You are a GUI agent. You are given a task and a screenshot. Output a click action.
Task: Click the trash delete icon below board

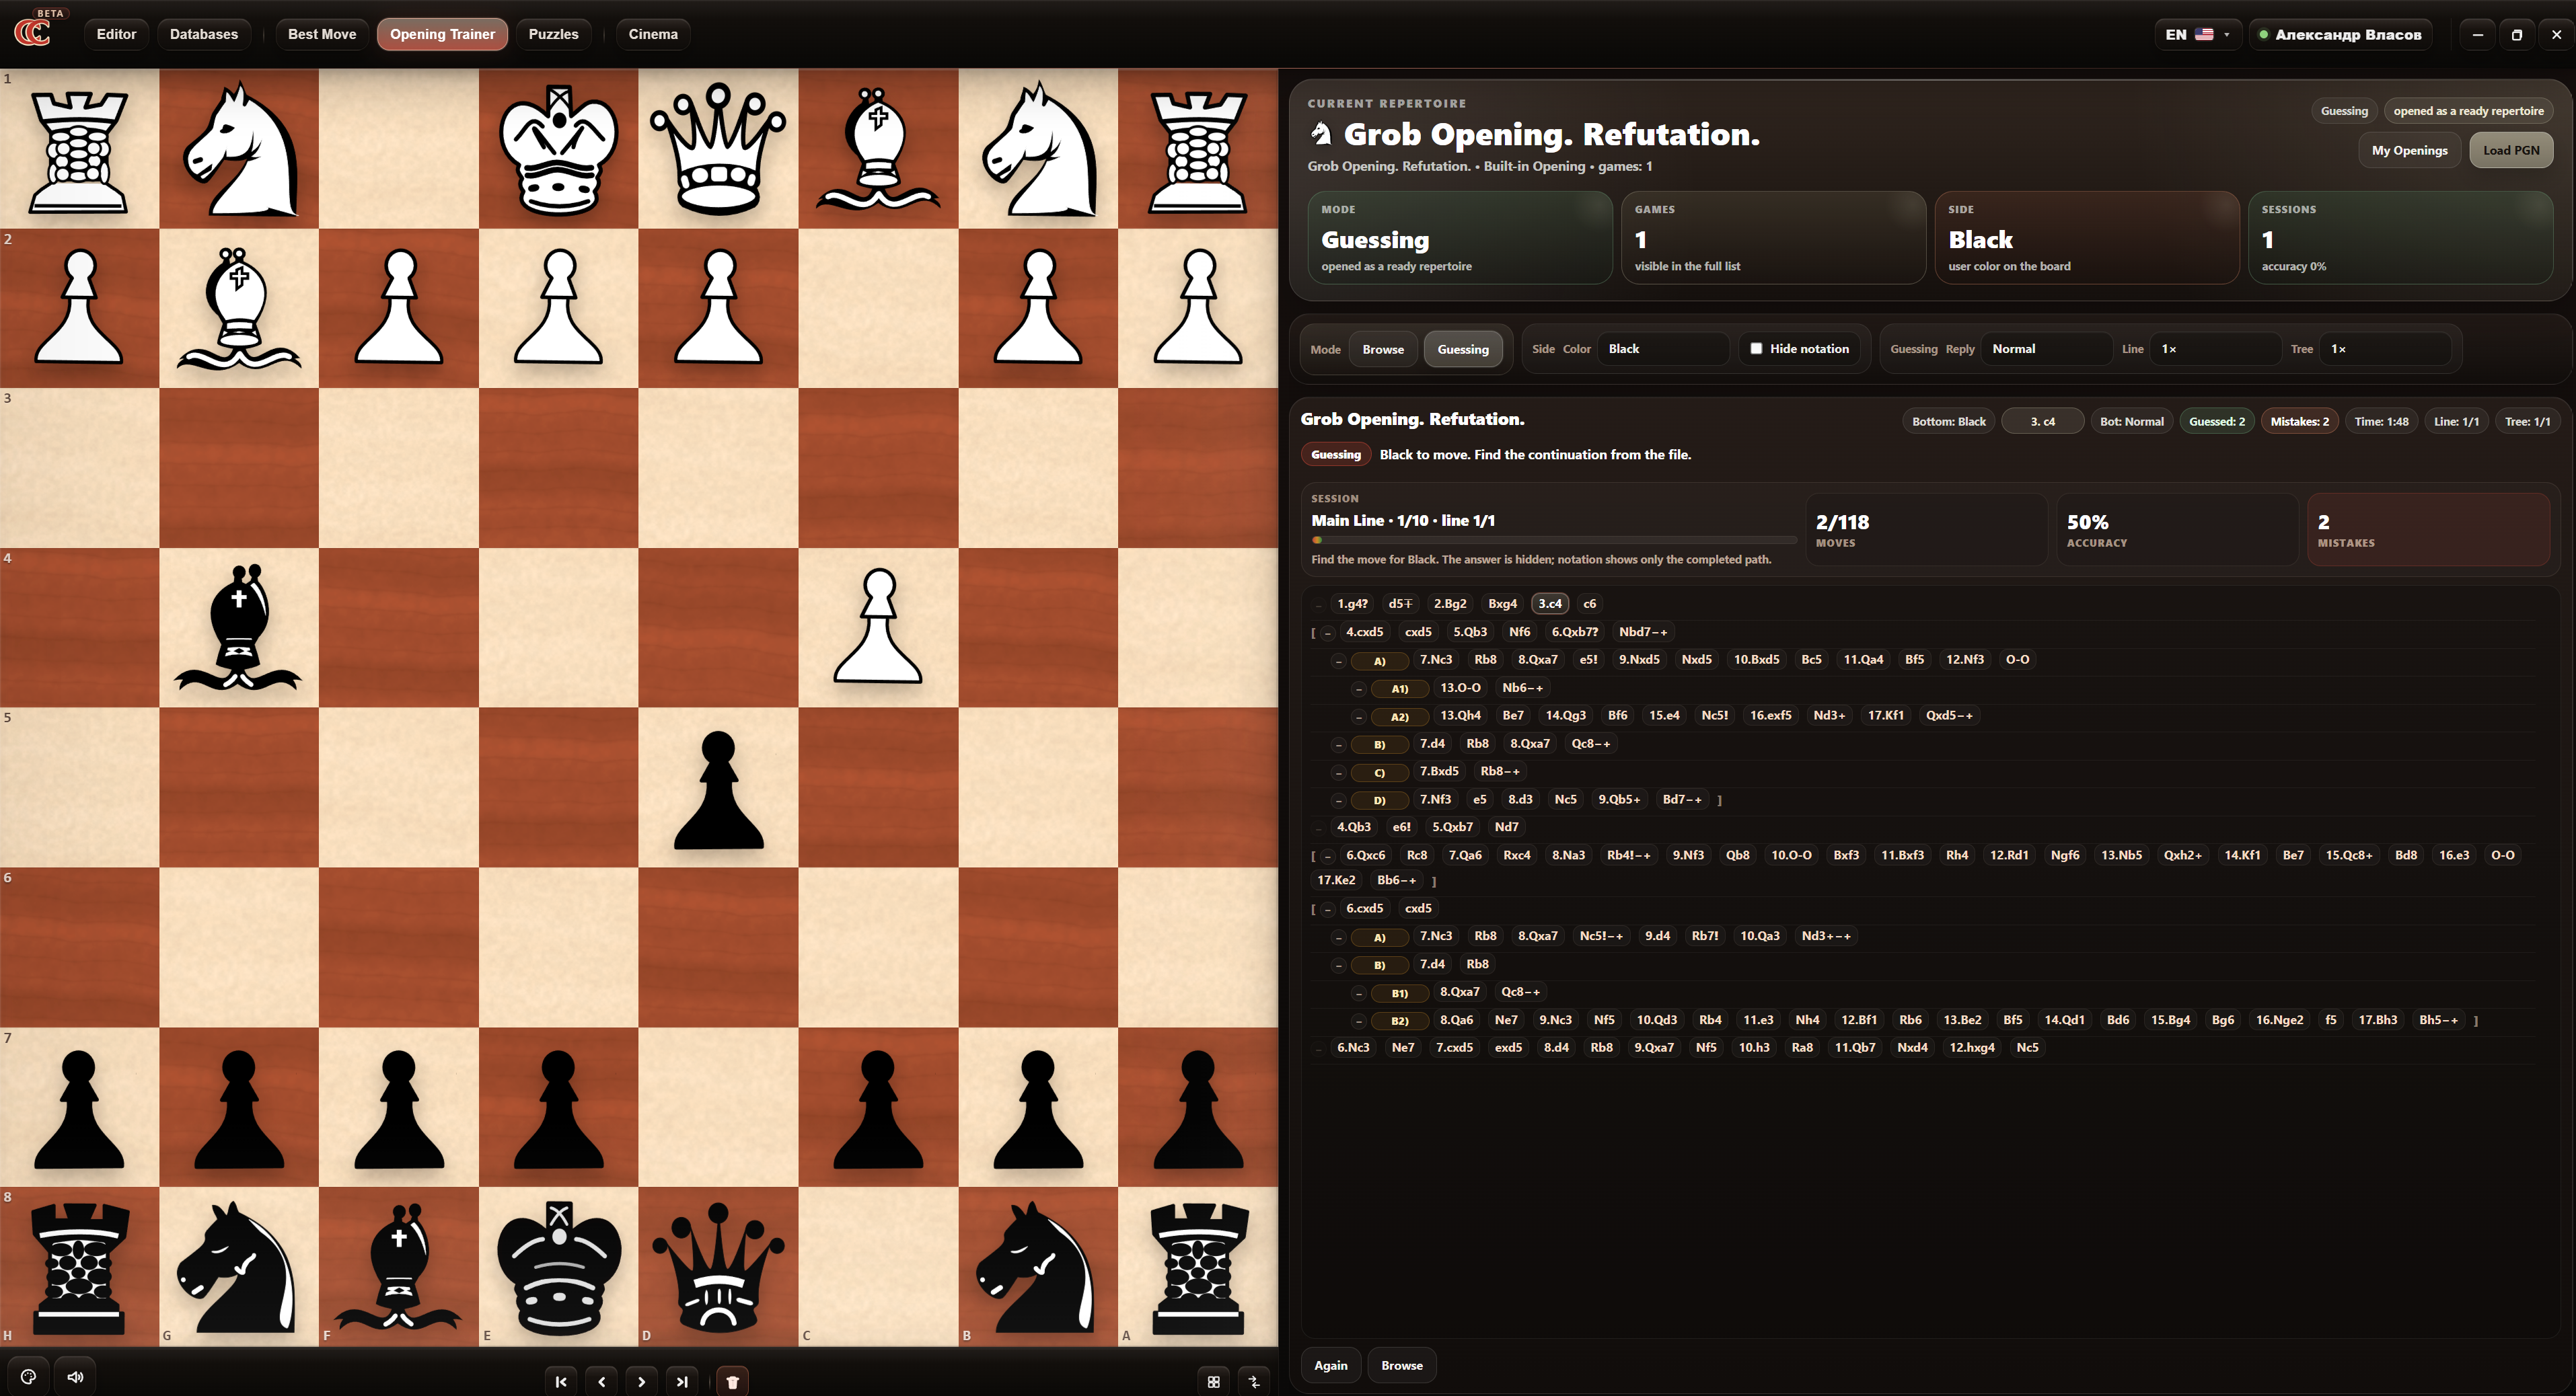click(732, 1382)
